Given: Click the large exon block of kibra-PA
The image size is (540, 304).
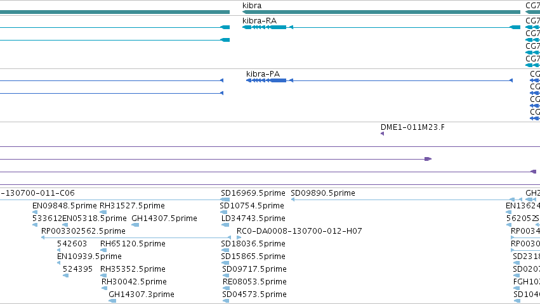Looking at the screenshot, I should tap(279, 80).
